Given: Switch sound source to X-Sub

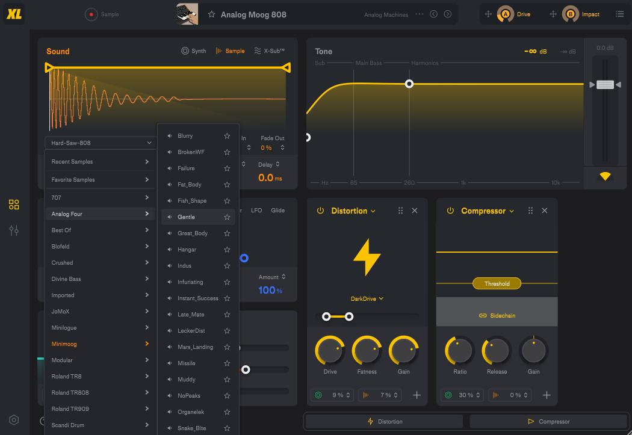Looking at the screenshot, I should (x=269, y=51).
